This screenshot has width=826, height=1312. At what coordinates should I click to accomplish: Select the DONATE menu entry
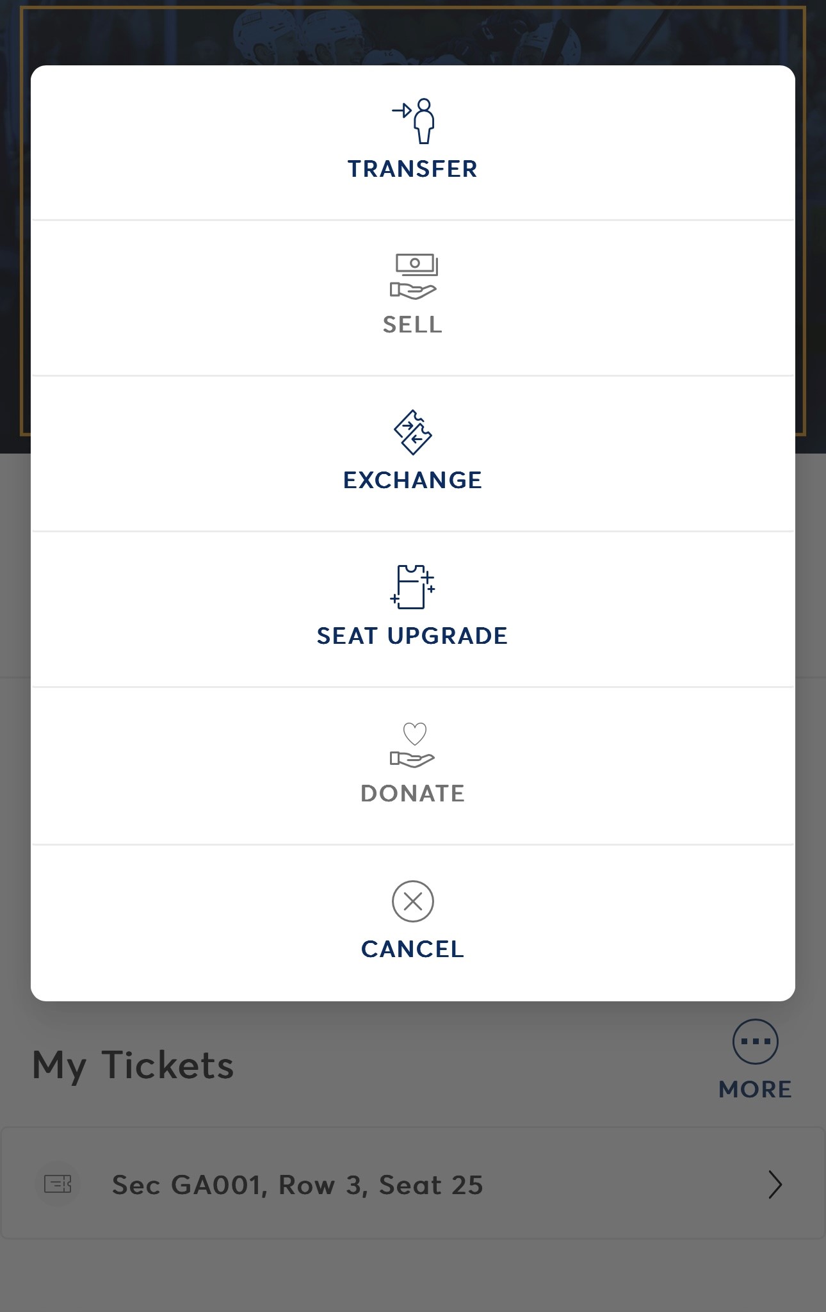click(x=412, y=794)
